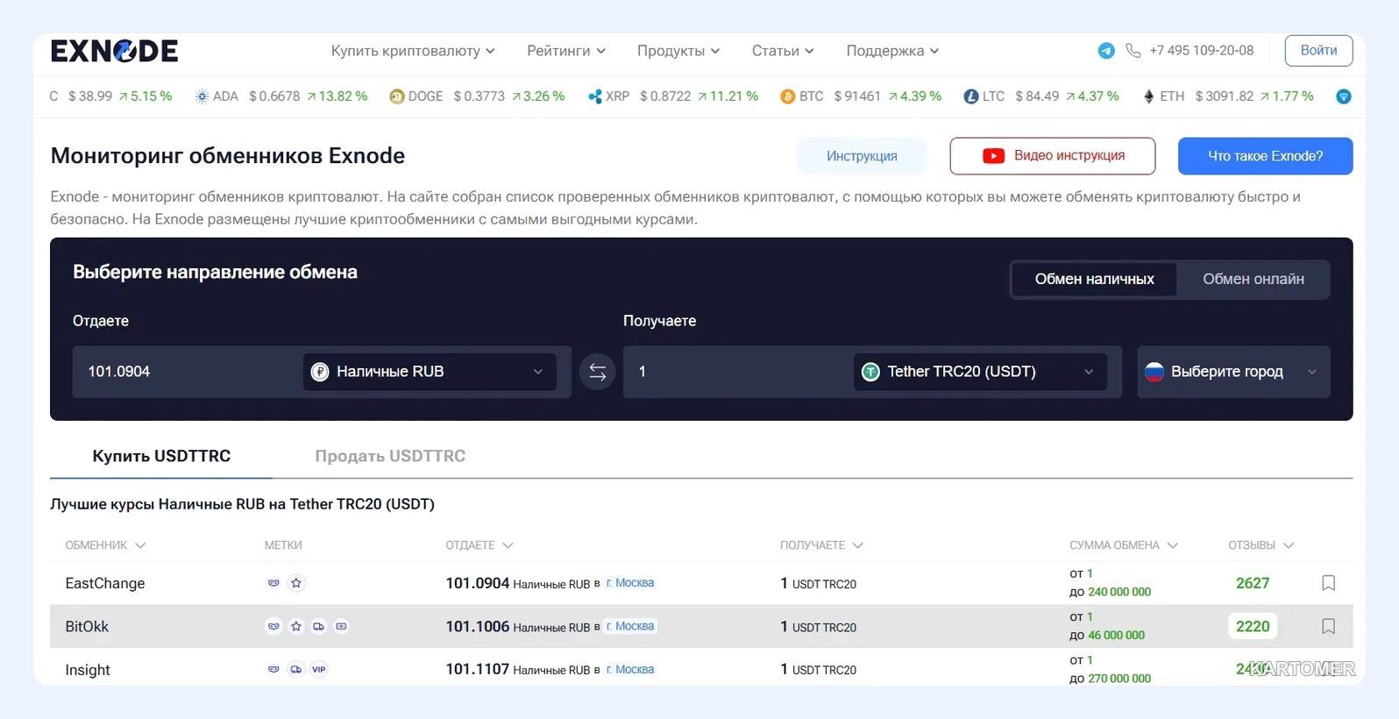Image resolution: width=1399 pixels, height=719 pixels.
Task: Click the Войти login button
Action: (1318, 51)
